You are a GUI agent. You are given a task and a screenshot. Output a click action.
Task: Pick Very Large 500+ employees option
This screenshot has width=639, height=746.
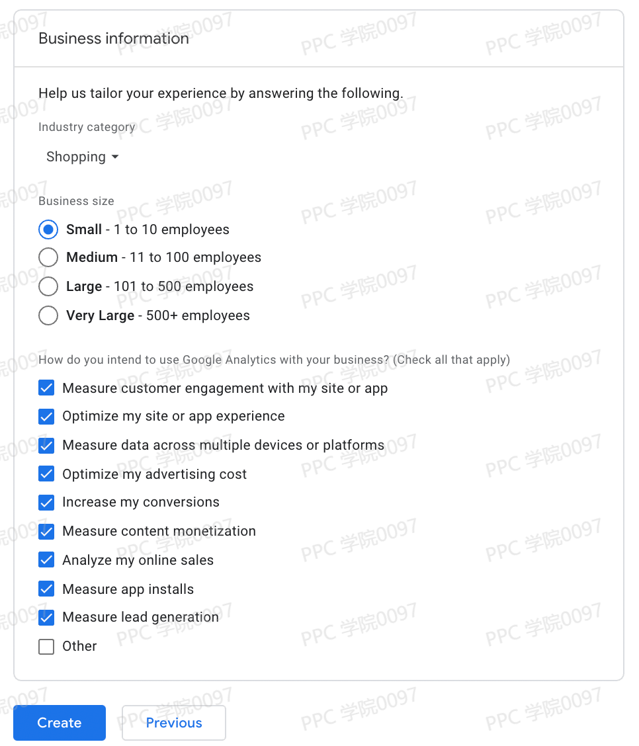(48, 315)
